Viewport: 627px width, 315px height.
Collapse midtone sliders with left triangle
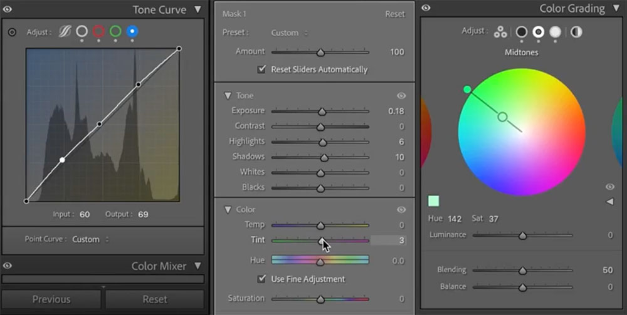point(610,202)
